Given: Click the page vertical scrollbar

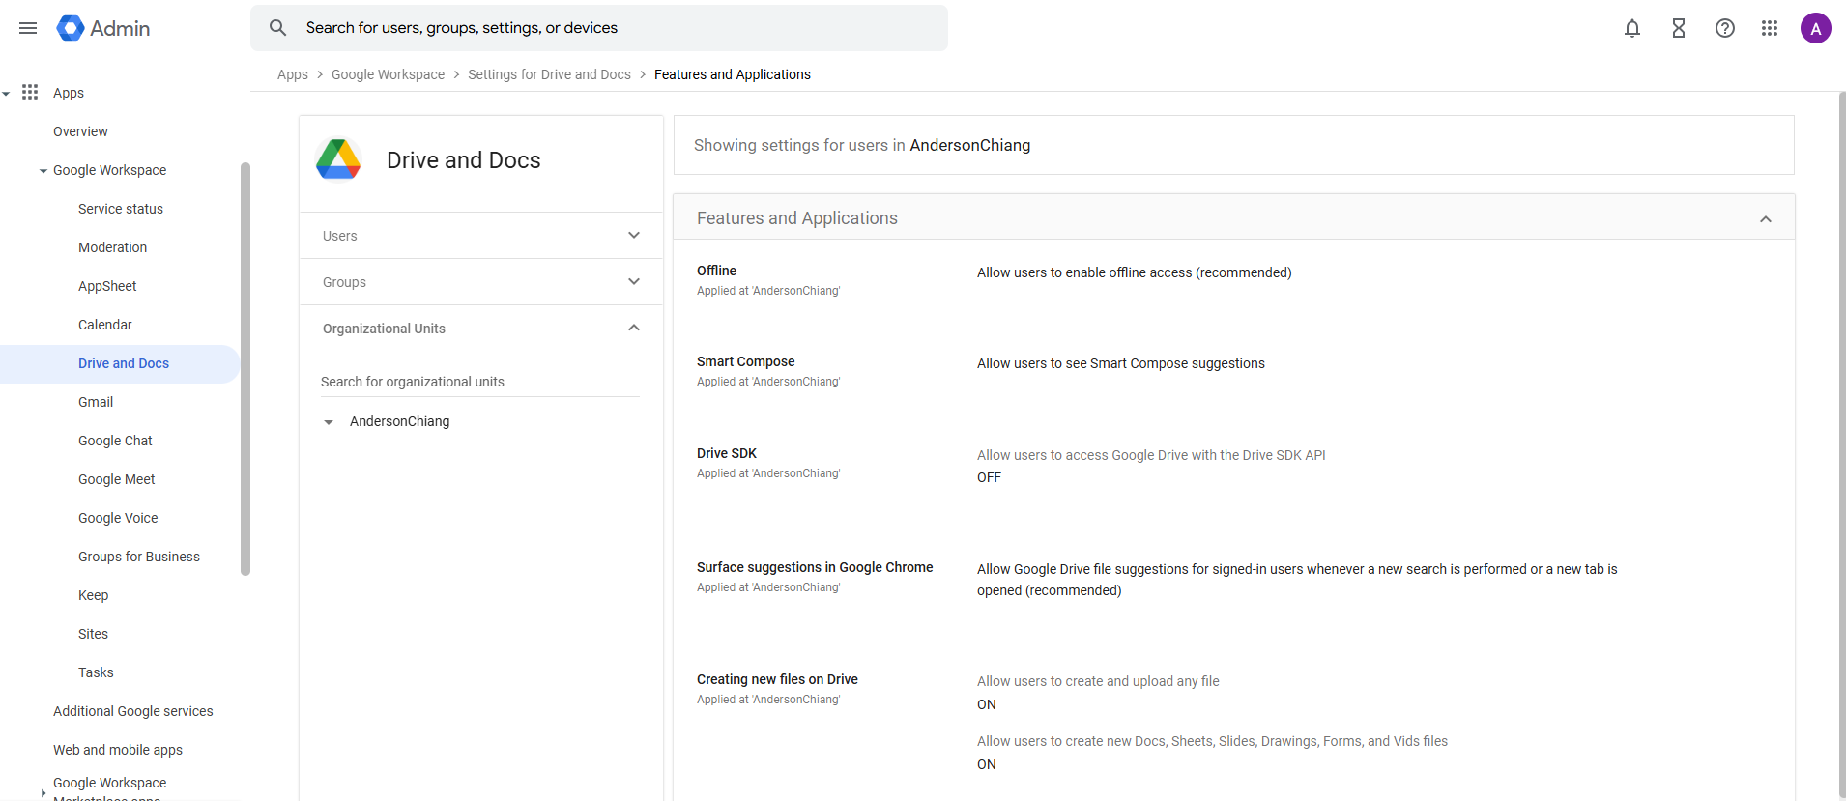Looking at the screenshot, I should pyautogui.click(x=1841, y=444).
